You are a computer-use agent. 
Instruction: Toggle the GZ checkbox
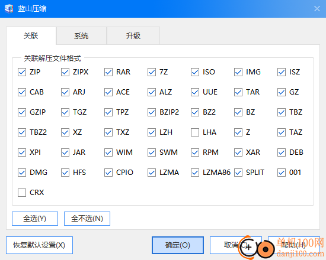[x=282, y=92]
